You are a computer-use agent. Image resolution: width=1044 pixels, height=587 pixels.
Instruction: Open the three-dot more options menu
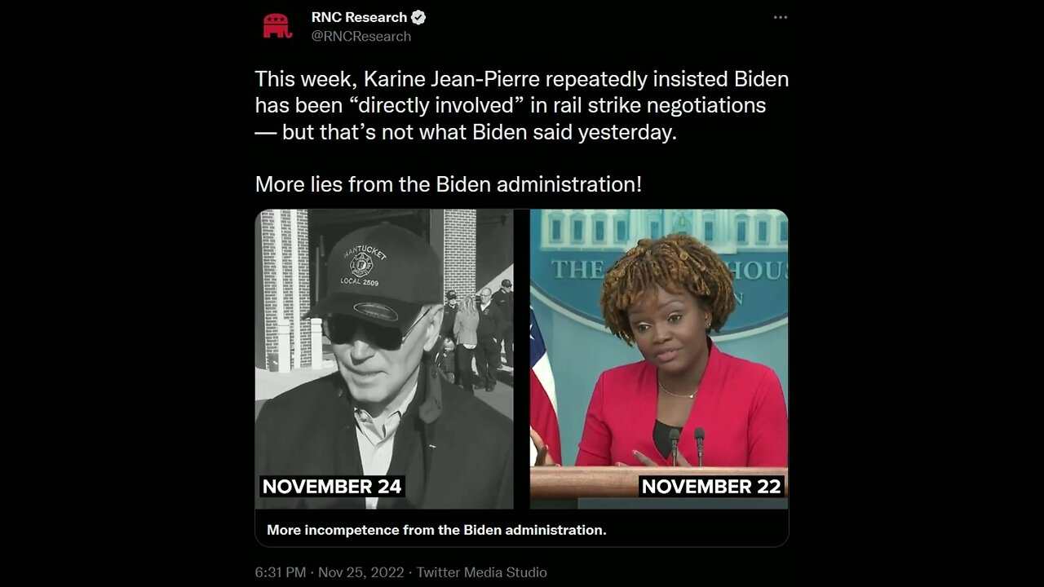tap(781, 17)
